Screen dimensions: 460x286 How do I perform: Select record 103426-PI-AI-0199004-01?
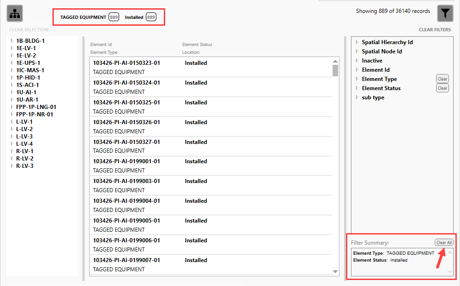[x=211, y=206]
